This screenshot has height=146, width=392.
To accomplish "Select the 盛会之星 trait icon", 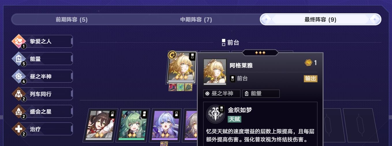I will pyautogui.click(x=19, y=112).
